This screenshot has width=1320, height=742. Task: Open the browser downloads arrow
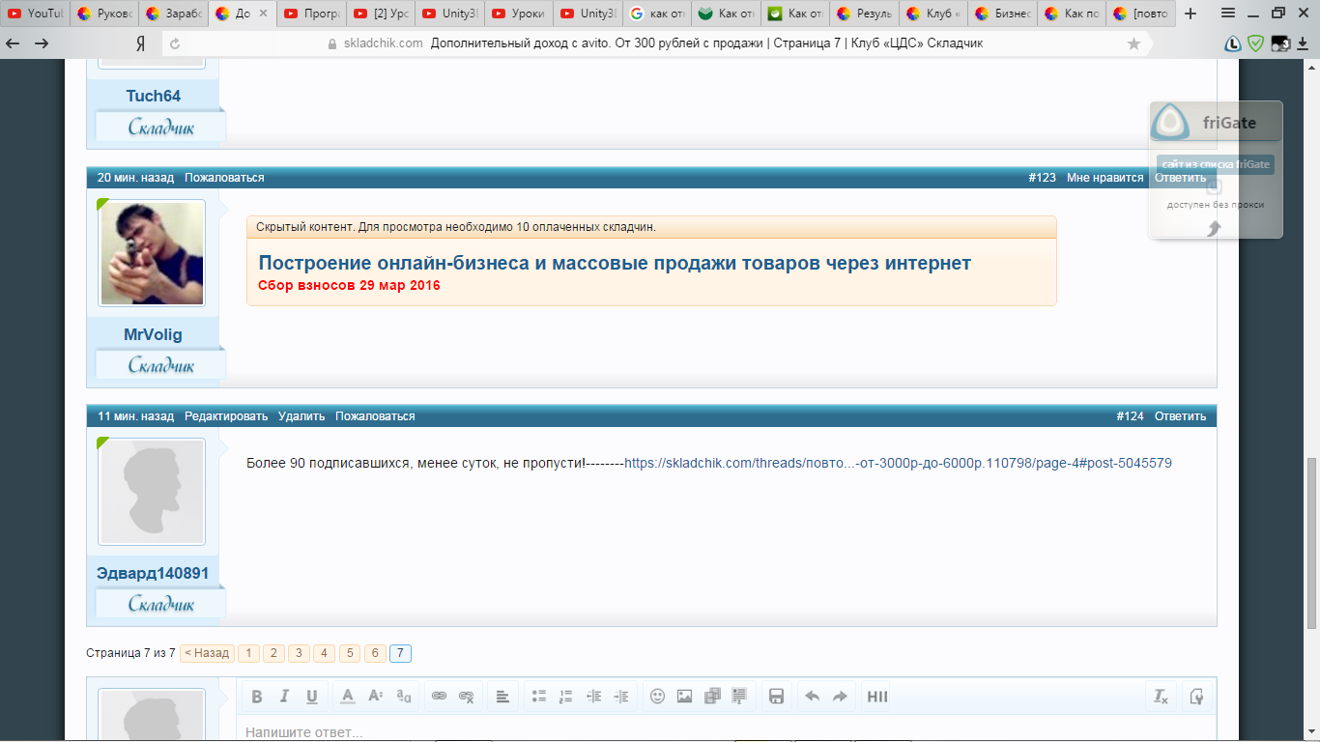click(1305, 43)
